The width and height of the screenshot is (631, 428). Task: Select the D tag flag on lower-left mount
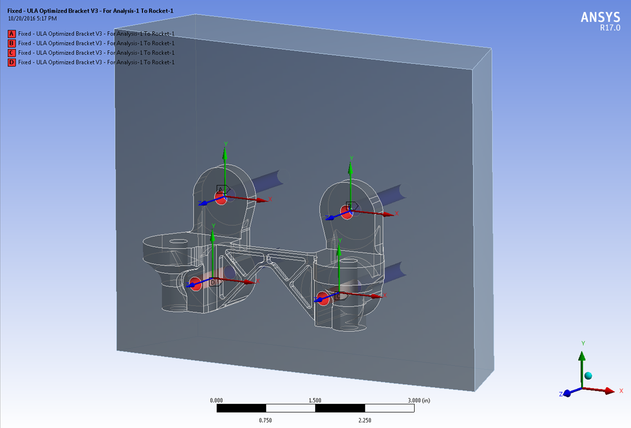point(215,282)
